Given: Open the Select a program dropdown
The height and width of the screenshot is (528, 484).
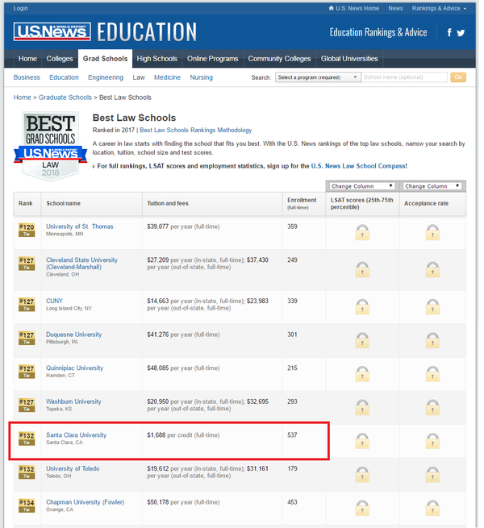Looking at the screenshot, I should click(x=318, y=77).
